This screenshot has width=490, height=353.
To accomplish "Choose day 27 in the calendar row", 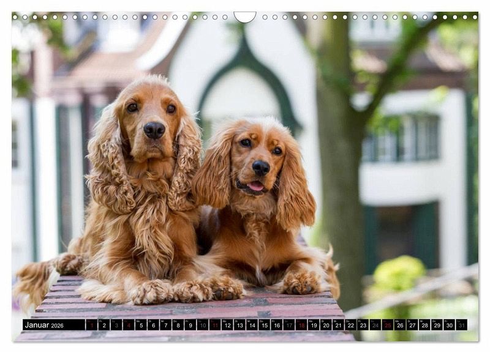I will [412, 325].
